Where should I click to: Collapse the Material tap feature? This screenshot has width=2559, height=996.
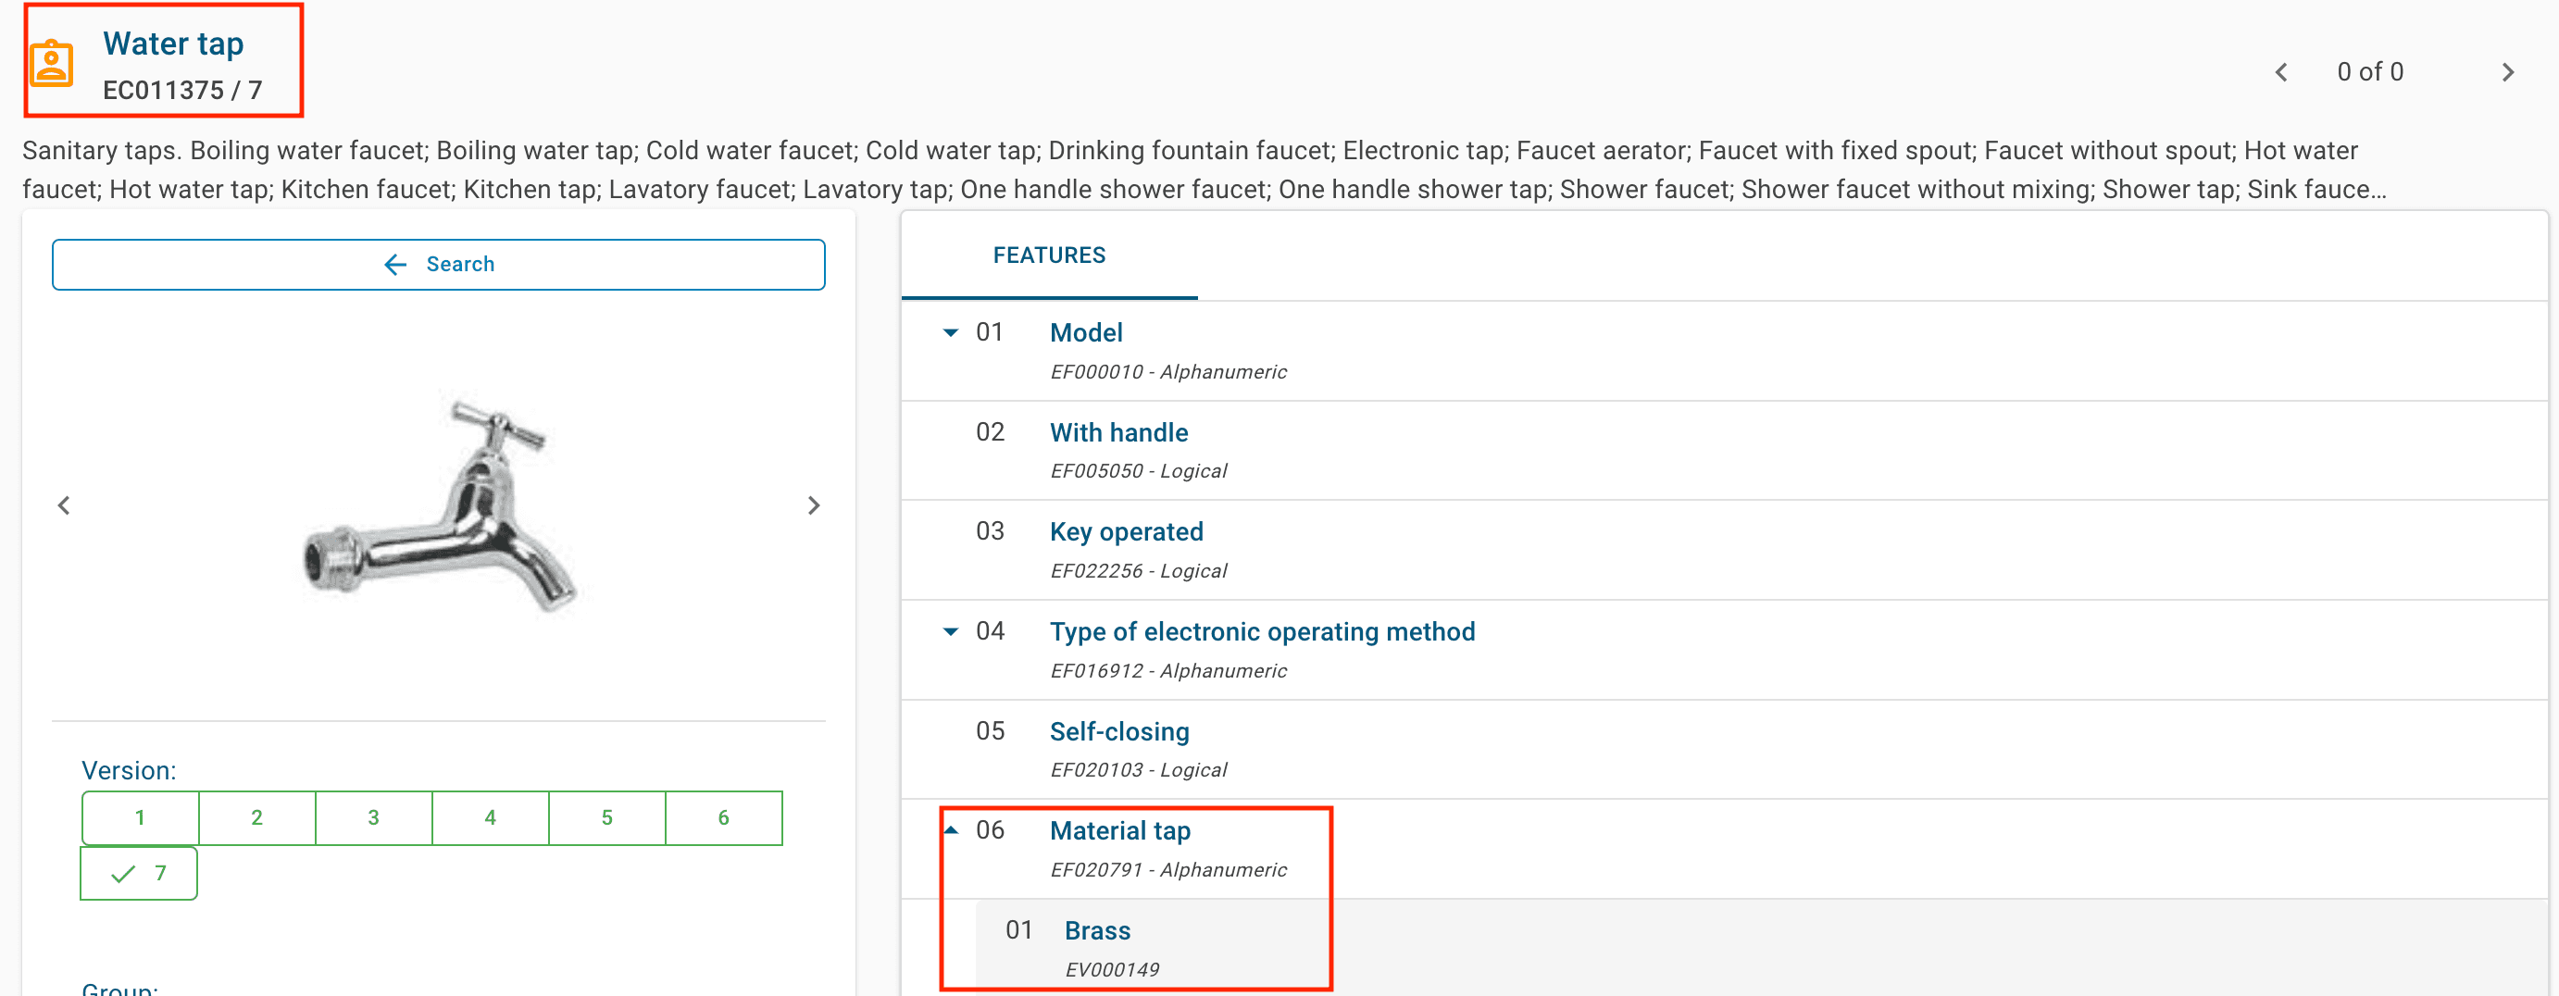coord(951,830)
